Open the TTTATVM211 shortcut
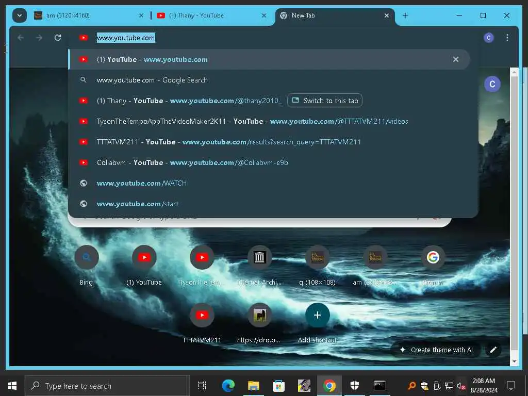This screenshot has width=528, height=396. tap(202, 323)
